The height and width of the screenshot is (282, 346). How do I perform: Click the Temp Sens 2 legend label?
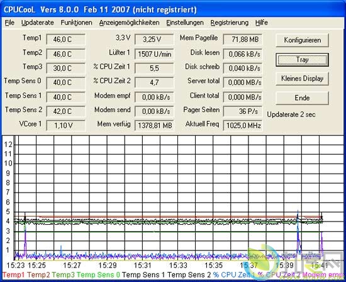point(189,274)
